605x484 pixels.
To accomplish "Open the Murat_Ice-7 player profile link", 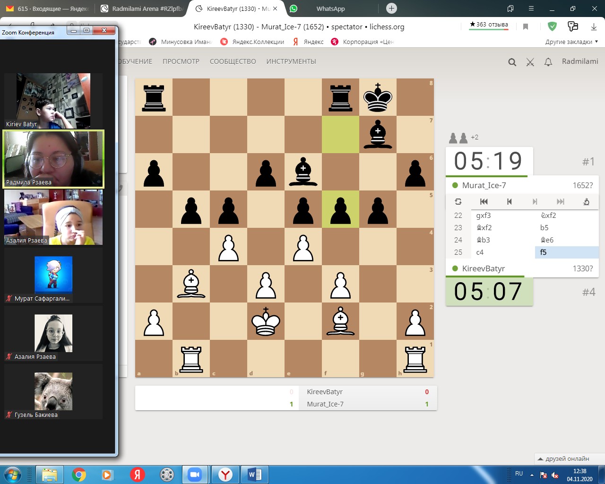I will [x=484, y=185].
